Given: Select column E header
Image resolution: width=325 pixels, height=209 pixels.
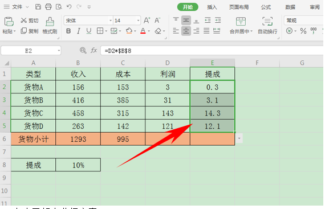Looking at the screenshot, I should pyautogui.click(x=213, y=63).
